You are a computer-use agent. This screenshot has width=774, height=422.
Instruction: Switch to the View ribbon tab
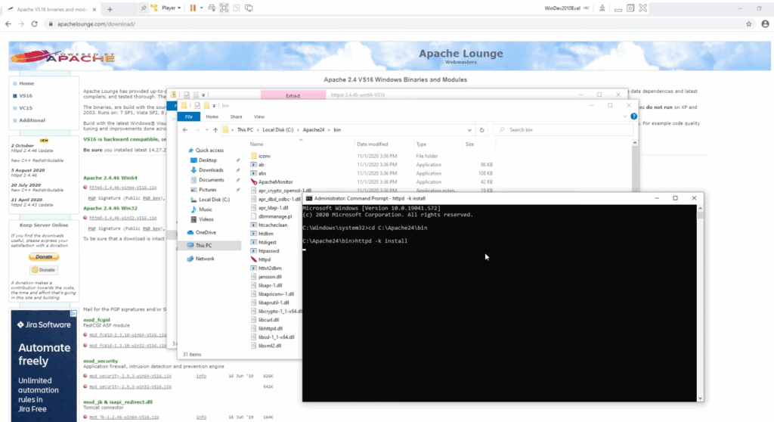click(259, 117)
